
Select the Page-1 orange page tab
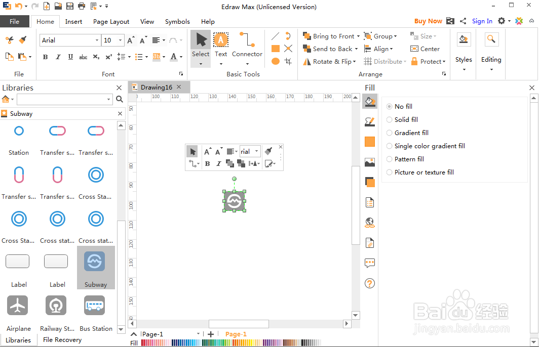coord(236,334)
